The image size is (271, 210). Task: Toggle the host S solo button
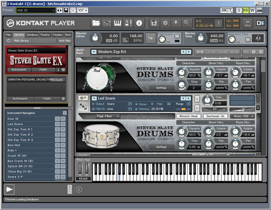pos(239,10)
